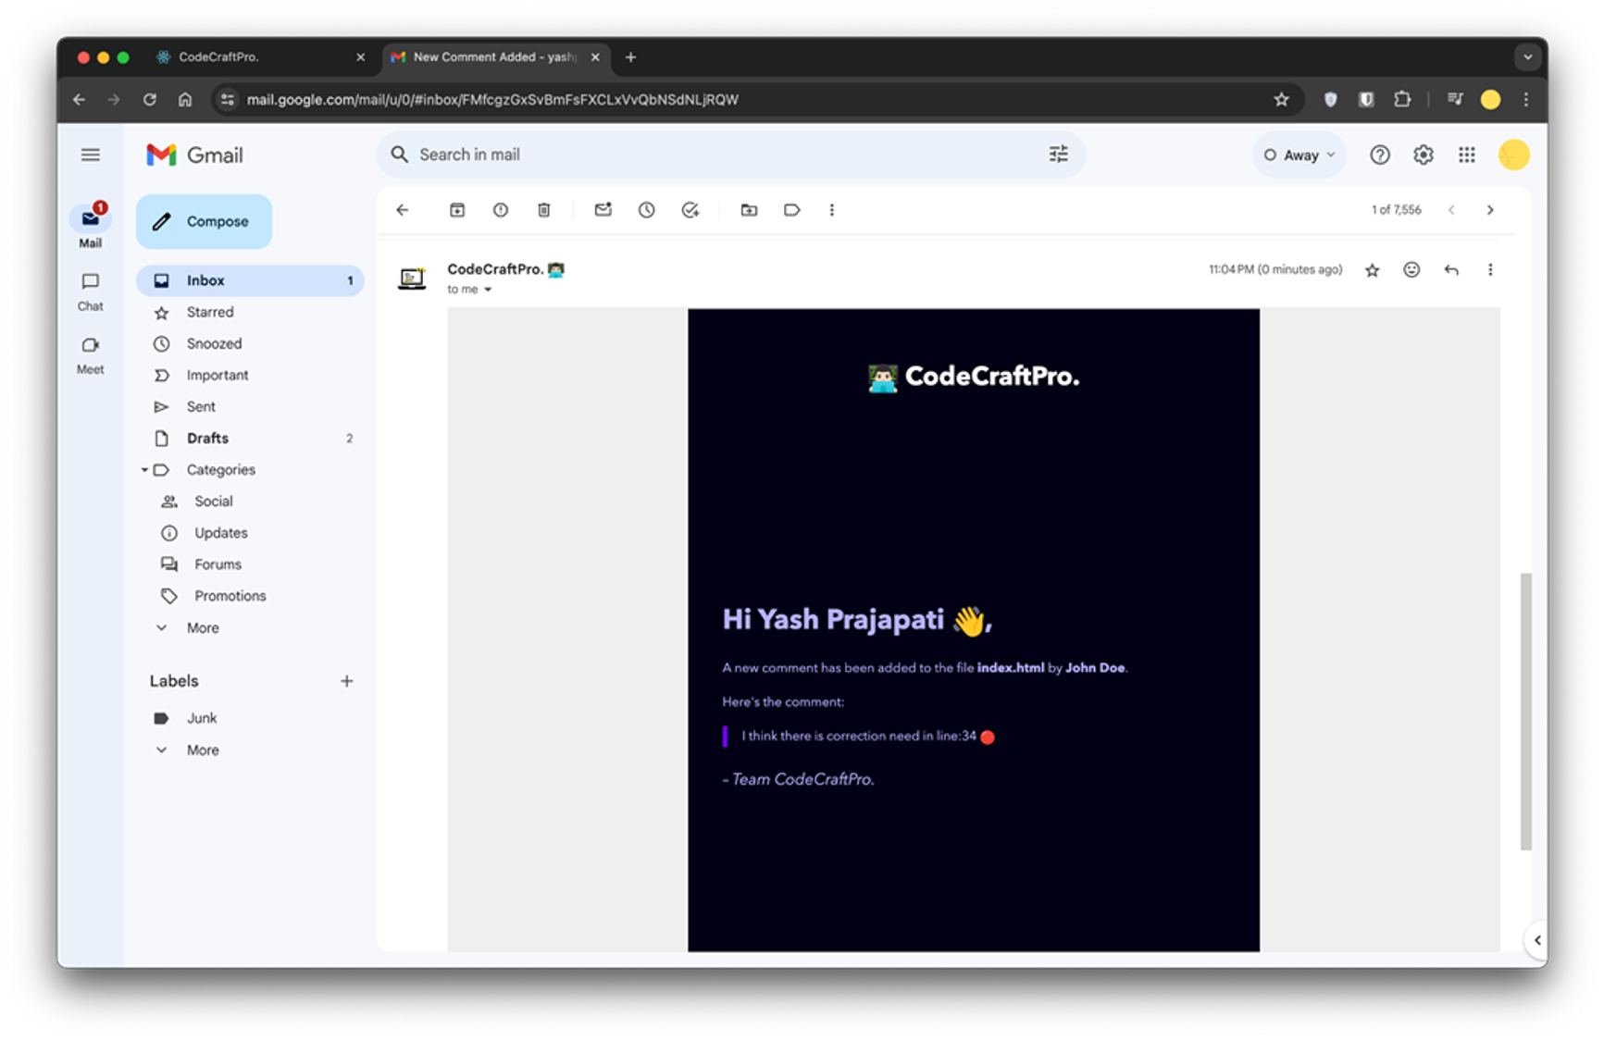Go back to inbox with the back arrow
The width and height of the screenshot is (1604, 1041).
(403, 210)
